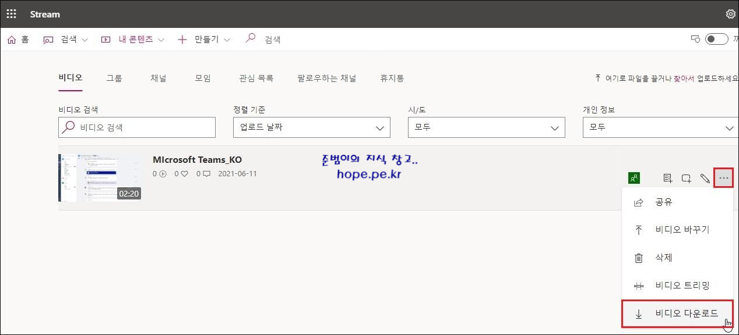The height and width of the screenshot is (335, 739).
Task: Open the 관심 목록 tab
Action: (256, 78)
